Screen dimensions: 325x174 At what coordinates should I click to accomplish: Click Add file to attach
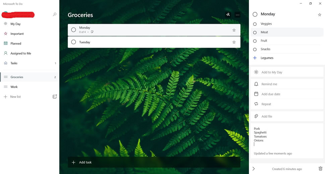[287, 116]
